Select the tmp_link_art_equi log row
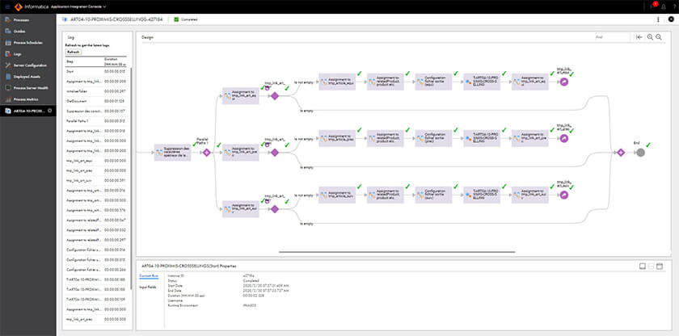This screenshot has width=679, height=336. pyautogui.click(x=96, y=161)
